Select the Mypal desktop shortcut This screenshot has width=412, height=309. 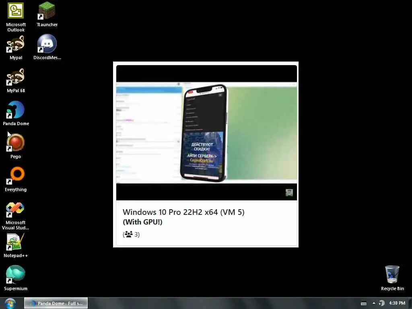pyautogui.click(x=16, y=47)
